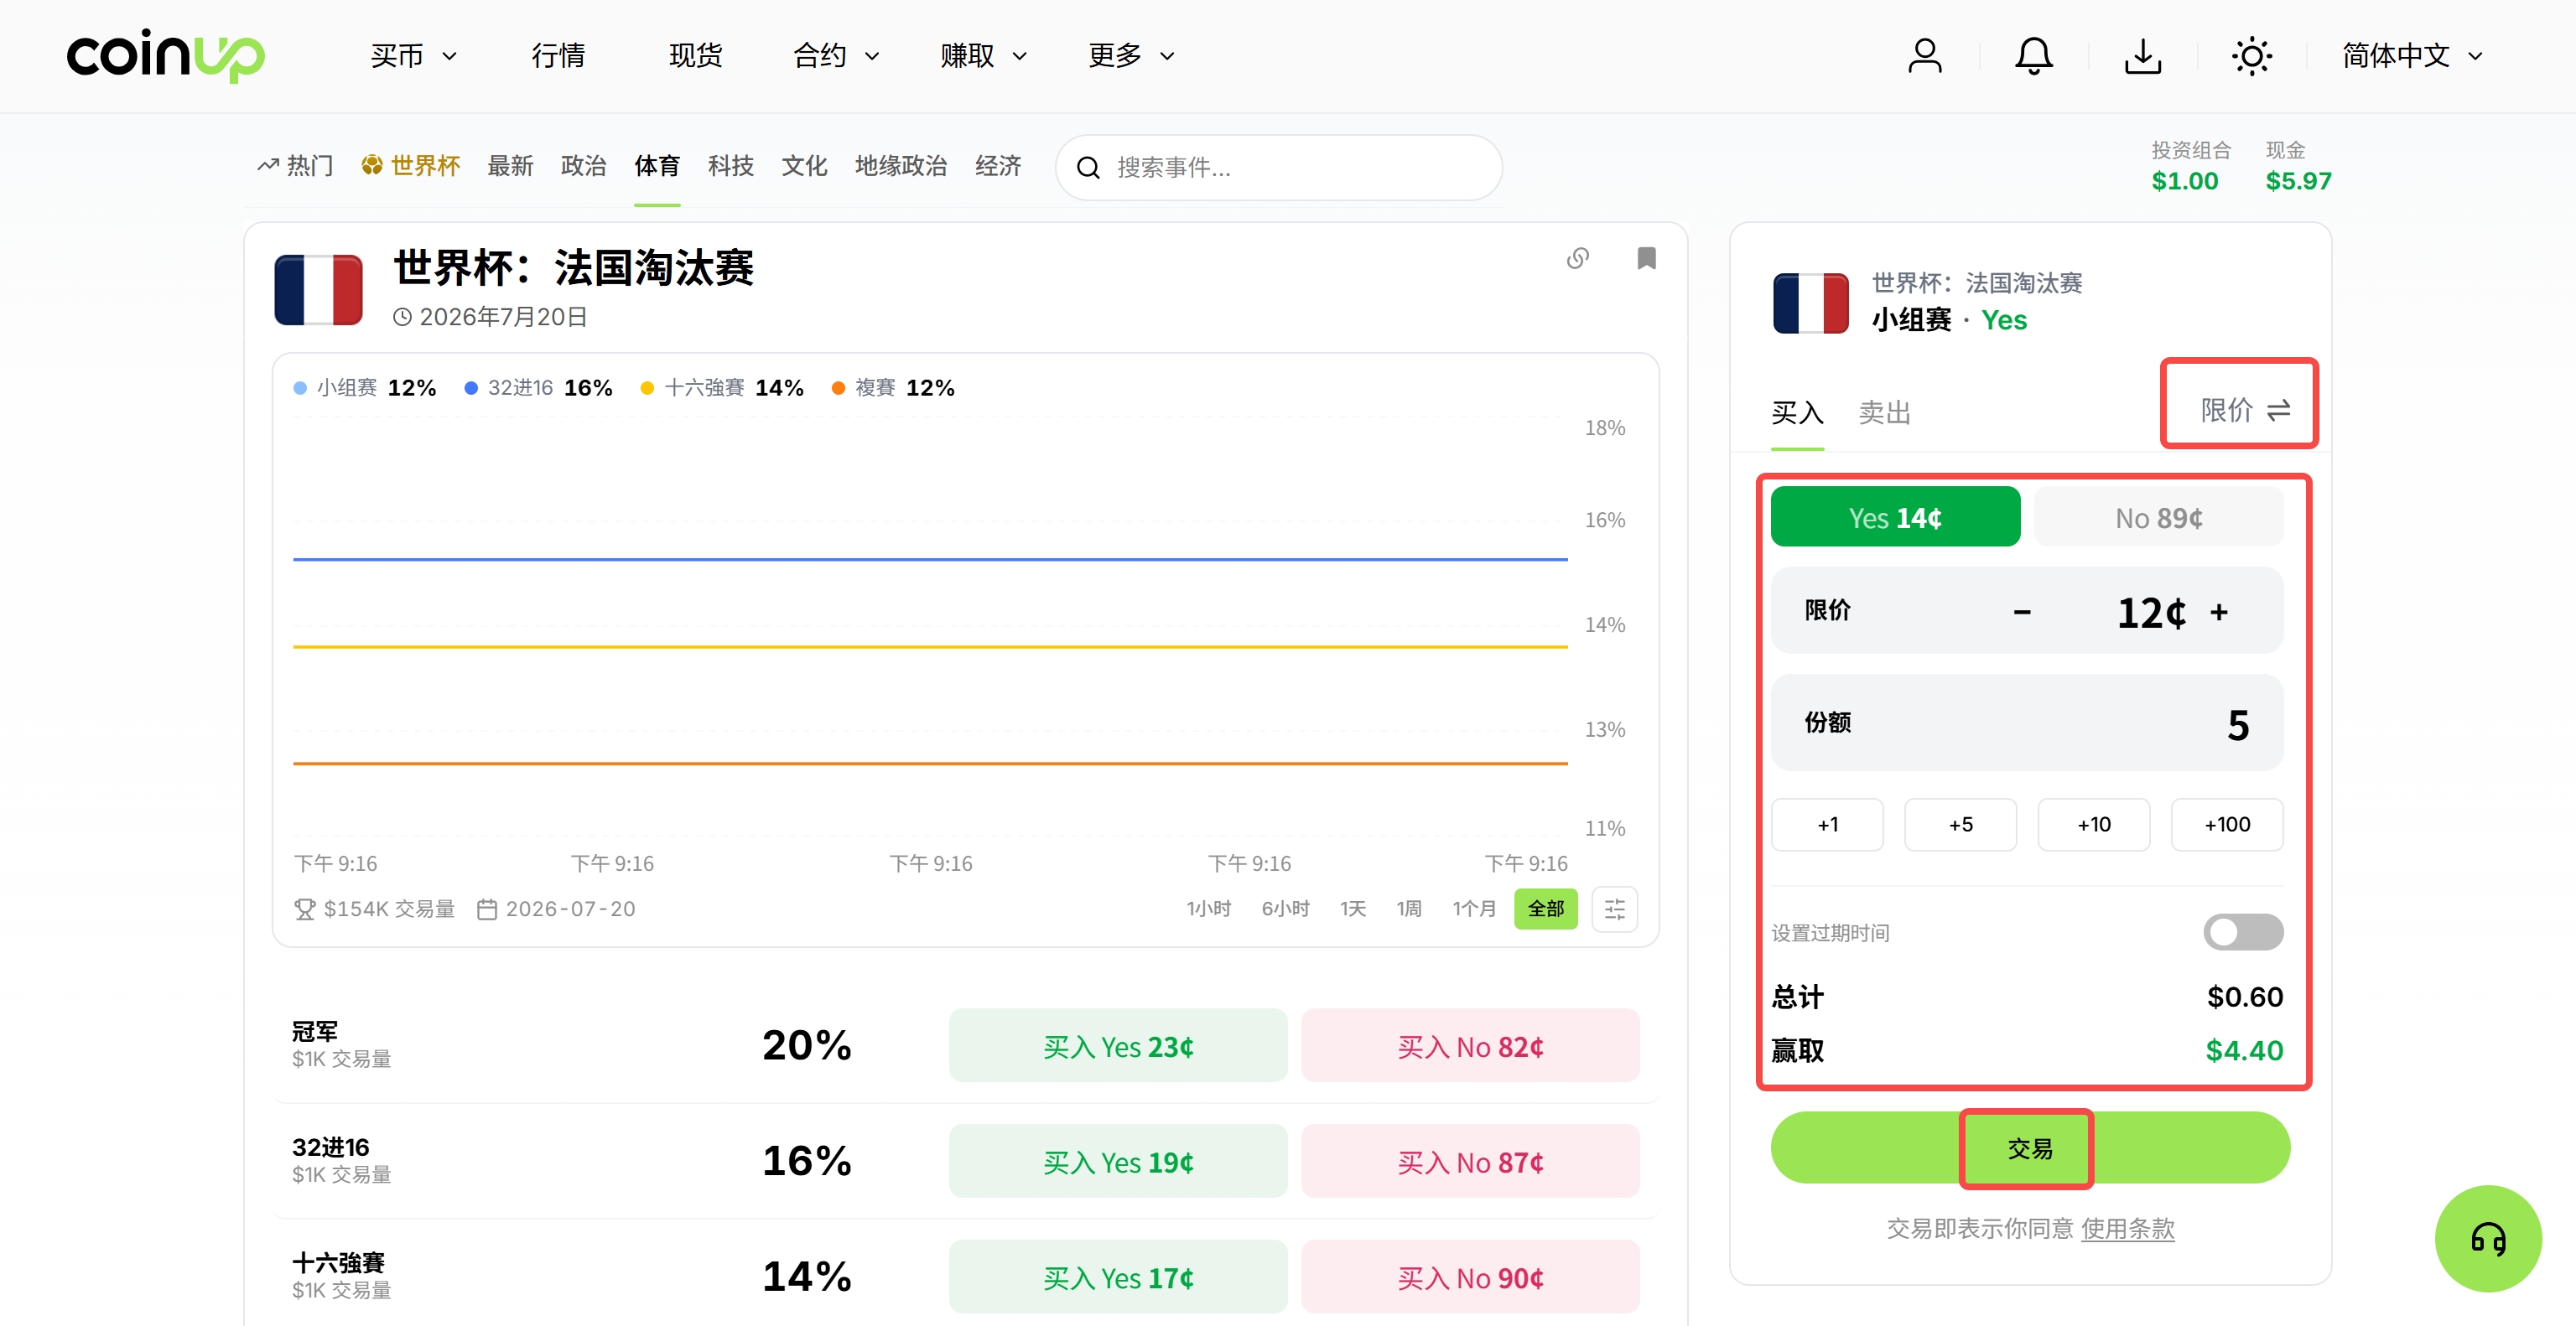Click the search magnifier icon
The image size is (2576, 1326).
(x=1088, y=167)
